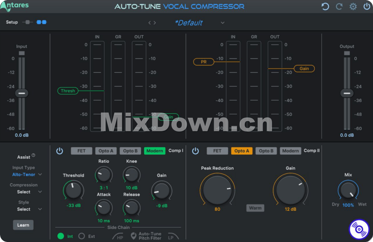
Task: Select the dual compressor Setup icon
Action: pos(42,22)
